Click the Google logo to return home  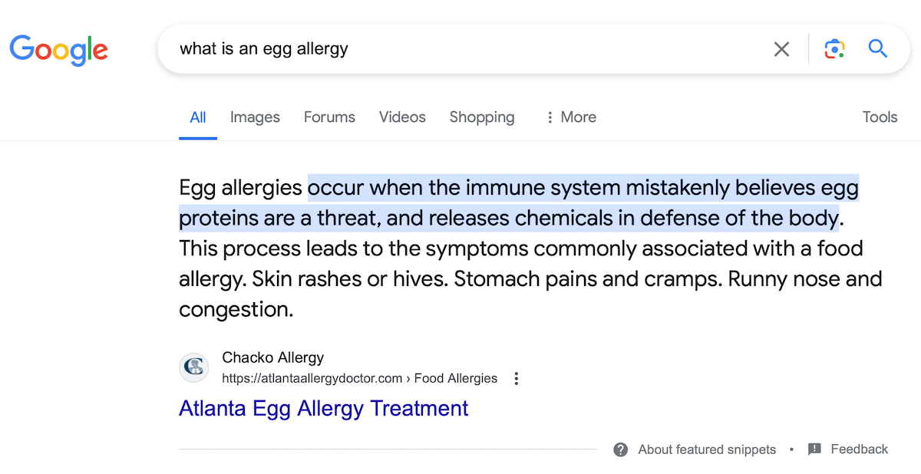click(x=58, y=49)
